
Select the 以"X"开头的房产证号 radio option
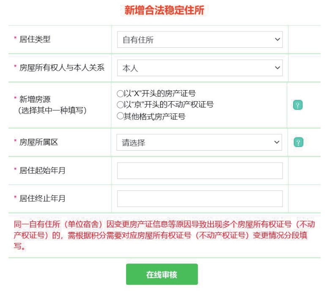120,94
